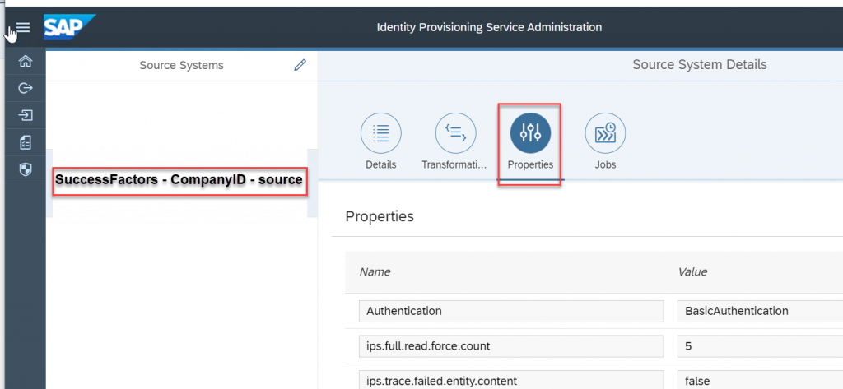Click the ips.trace.failed.entity.content name field
Screen dimensions: 843x389
(511, 381)
